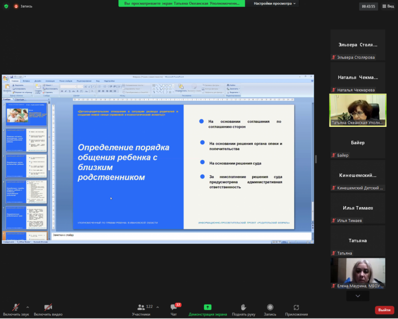Turn on camera with Включить видео
Image resolution: width=398 pixels, height=319 pixels.
[48, 310]
